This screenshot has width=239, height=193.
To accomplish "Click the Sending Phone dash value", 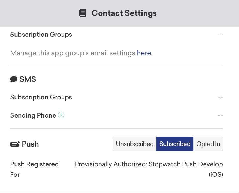I will pos(220,116).
